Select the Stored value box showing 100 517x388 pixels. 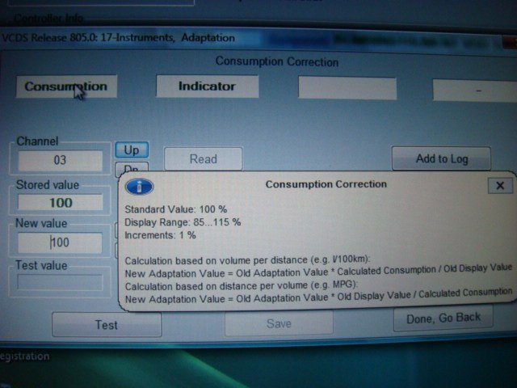tap(61, 203)
